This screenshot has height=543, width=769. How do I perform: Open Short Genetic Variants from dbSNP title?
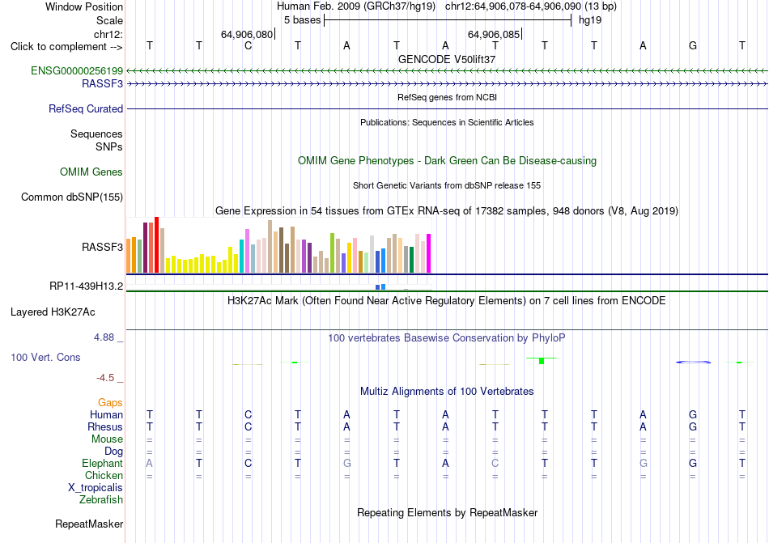(x=447, y=185)
